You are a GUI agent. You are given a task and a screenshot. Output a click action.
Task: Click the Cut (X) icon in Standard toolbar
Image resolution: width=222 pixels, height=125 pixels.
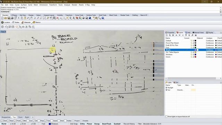18,18
